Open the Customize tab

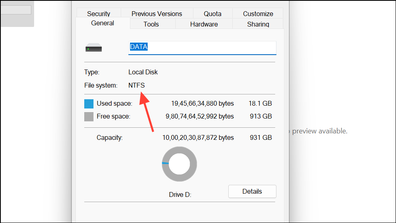258,14
